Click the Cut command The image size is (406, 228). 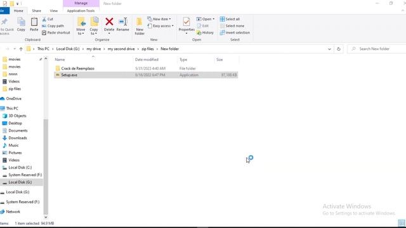(x=48, y=19)
